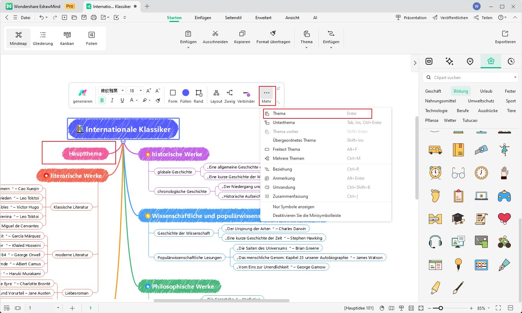Click the Clipart suchen search field

coord(470,78)
